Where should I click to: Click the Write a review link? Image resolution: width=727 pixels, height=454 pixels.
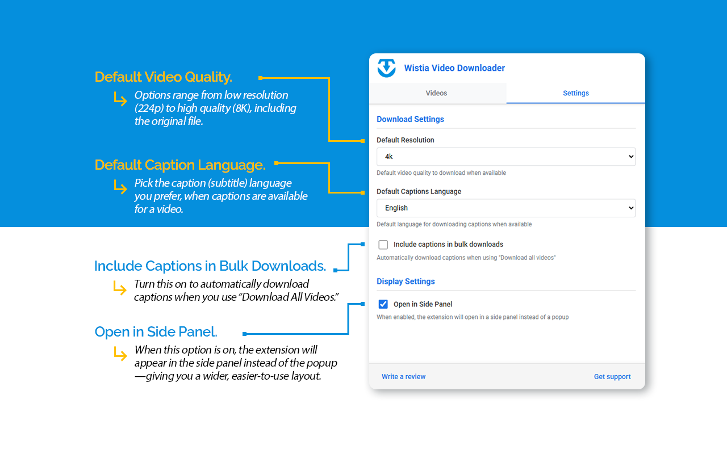click(x=403, y=377)
